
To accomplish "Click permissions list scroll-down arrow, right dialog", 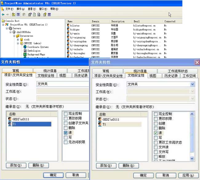I will tap(192, 158).
